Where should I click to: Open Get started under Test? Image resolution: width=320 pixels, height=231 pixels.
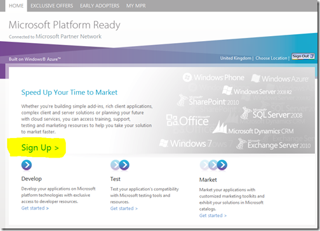tap(124, 208)
